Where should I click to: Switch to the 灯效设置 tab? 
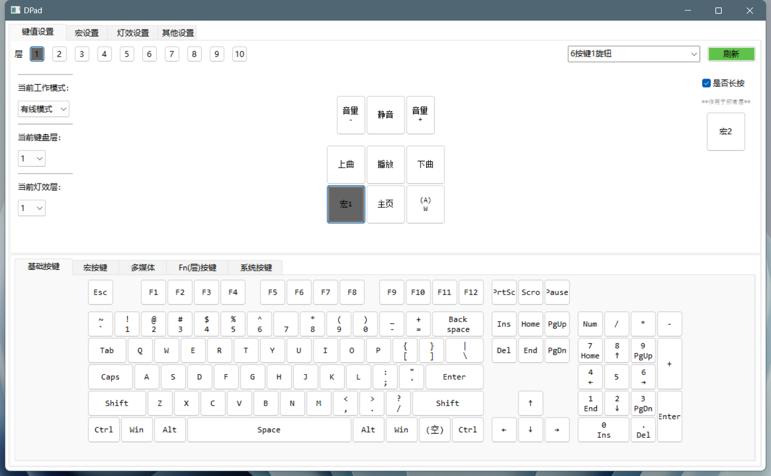tap(132, 33)
